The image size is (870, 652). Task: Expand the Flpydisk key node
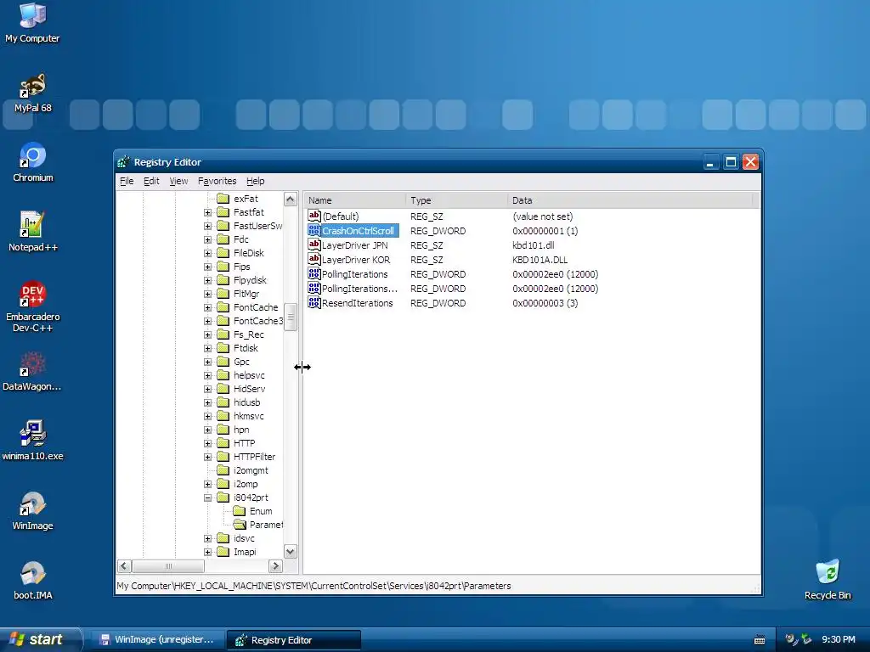pyautogui.click(x=207, y=280)
